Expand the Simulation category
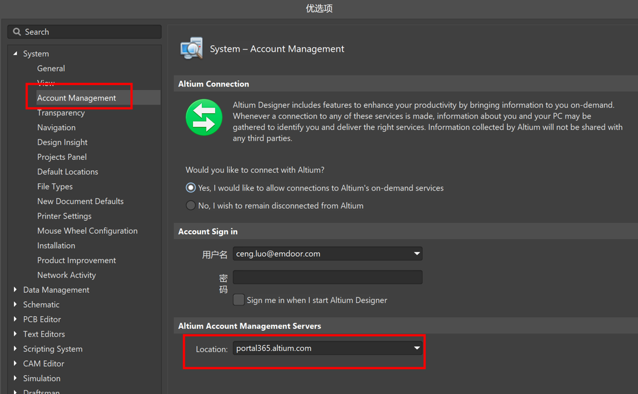The width and height of the screenshot is (638, 394). point(16,378)
